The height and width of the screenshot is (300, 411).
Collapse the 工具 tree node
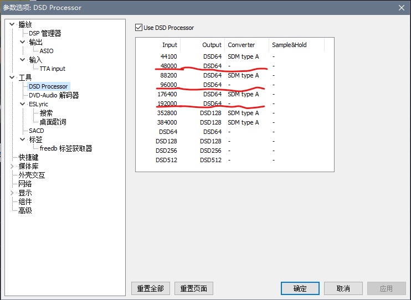coord(12,77)
